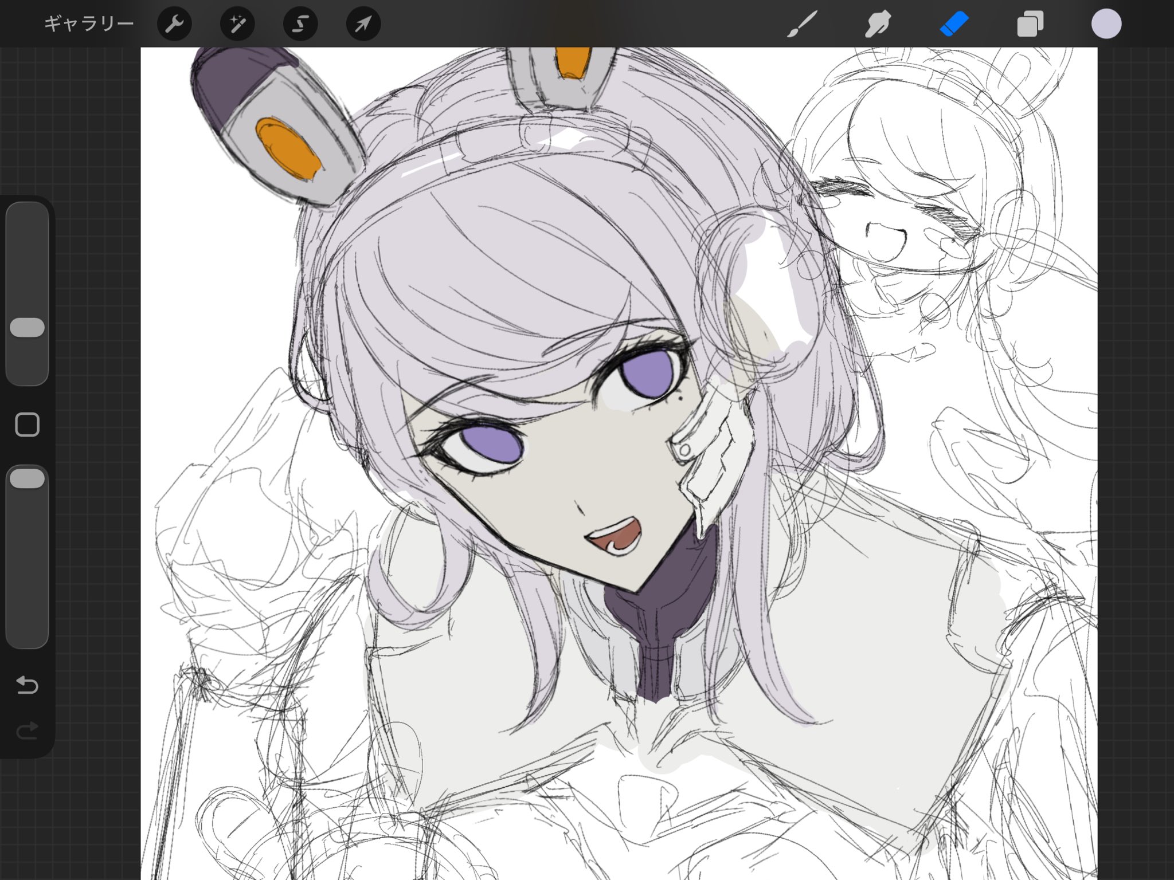This screenshot has width=1174, height=880.
Task: Open the Layers panel
Action: tap(1030, 25)
